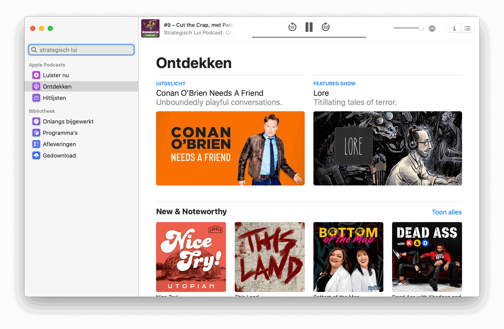Click 'Titillating tales of terror.' subtitle
This screenshot has width=504, height=329.
[x=355, y=102]
